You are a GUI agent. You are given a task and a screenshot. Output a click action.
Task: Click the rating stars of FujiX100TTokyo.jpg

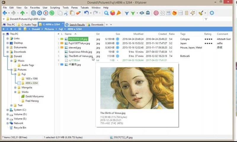208,43
